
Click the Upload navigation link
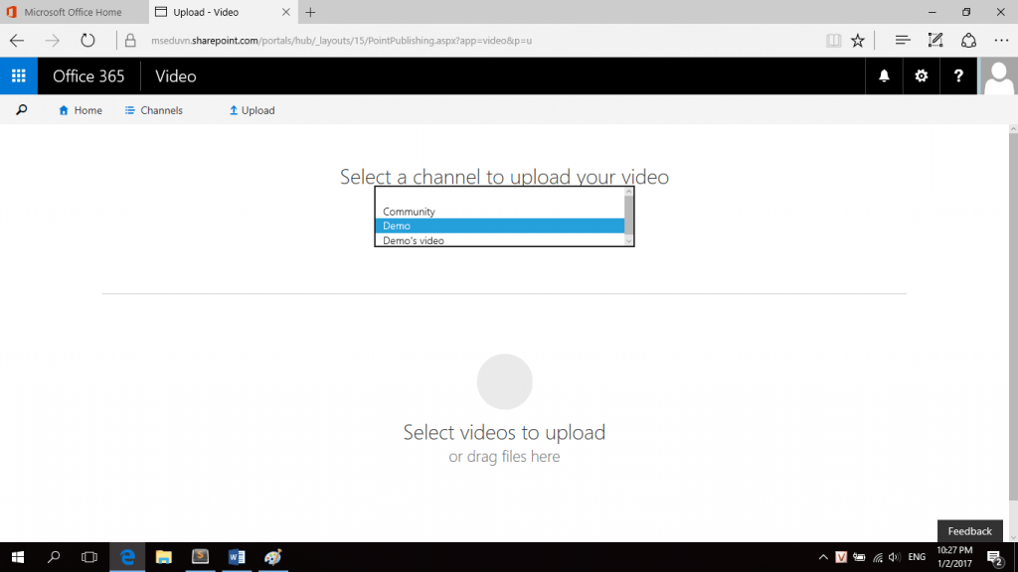(252, 110)
